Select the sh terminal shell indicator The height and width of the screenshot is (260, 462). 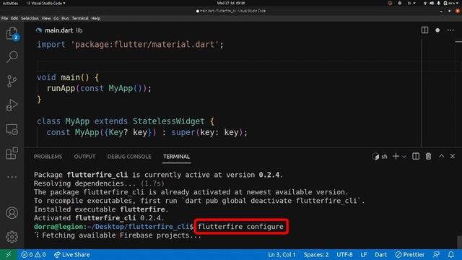(x=380, y=157)
